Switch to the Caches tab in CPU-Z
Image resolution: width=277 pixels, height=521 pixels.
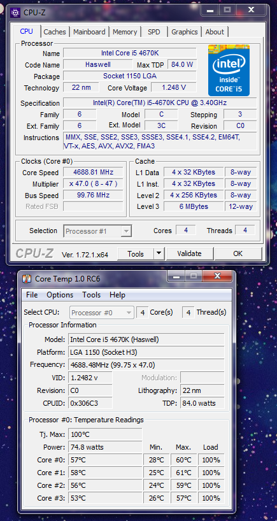(55, 32)
